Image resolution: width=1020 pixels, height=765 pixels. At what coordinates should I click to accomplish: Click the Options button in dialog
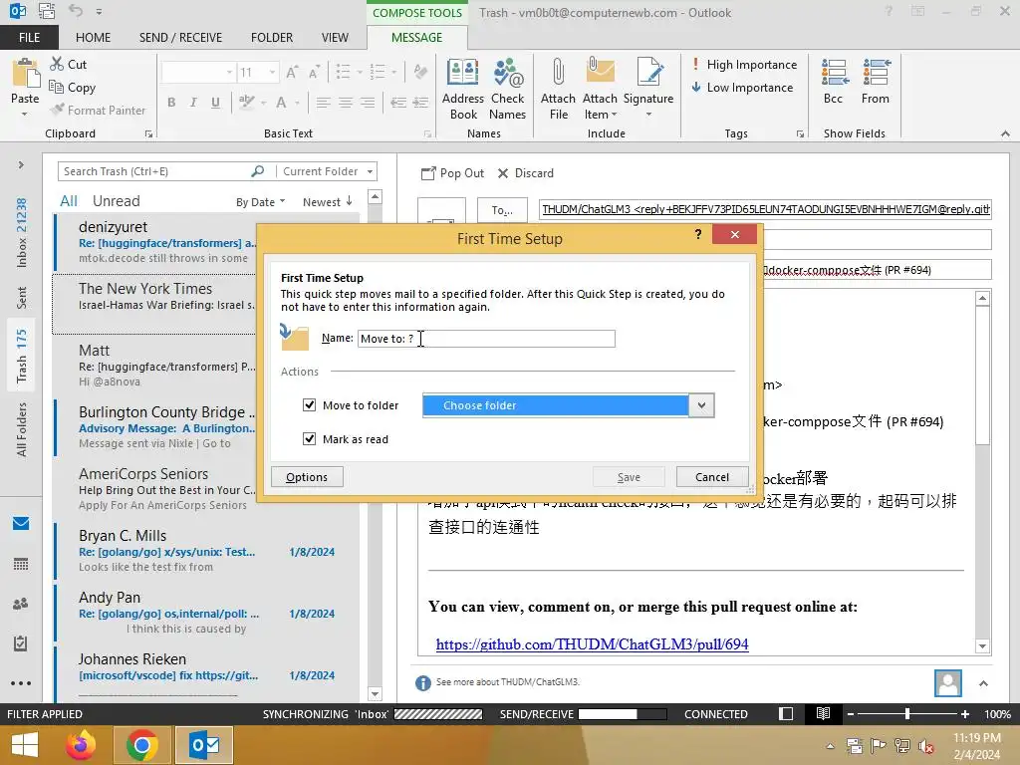(x=307, y=477)
